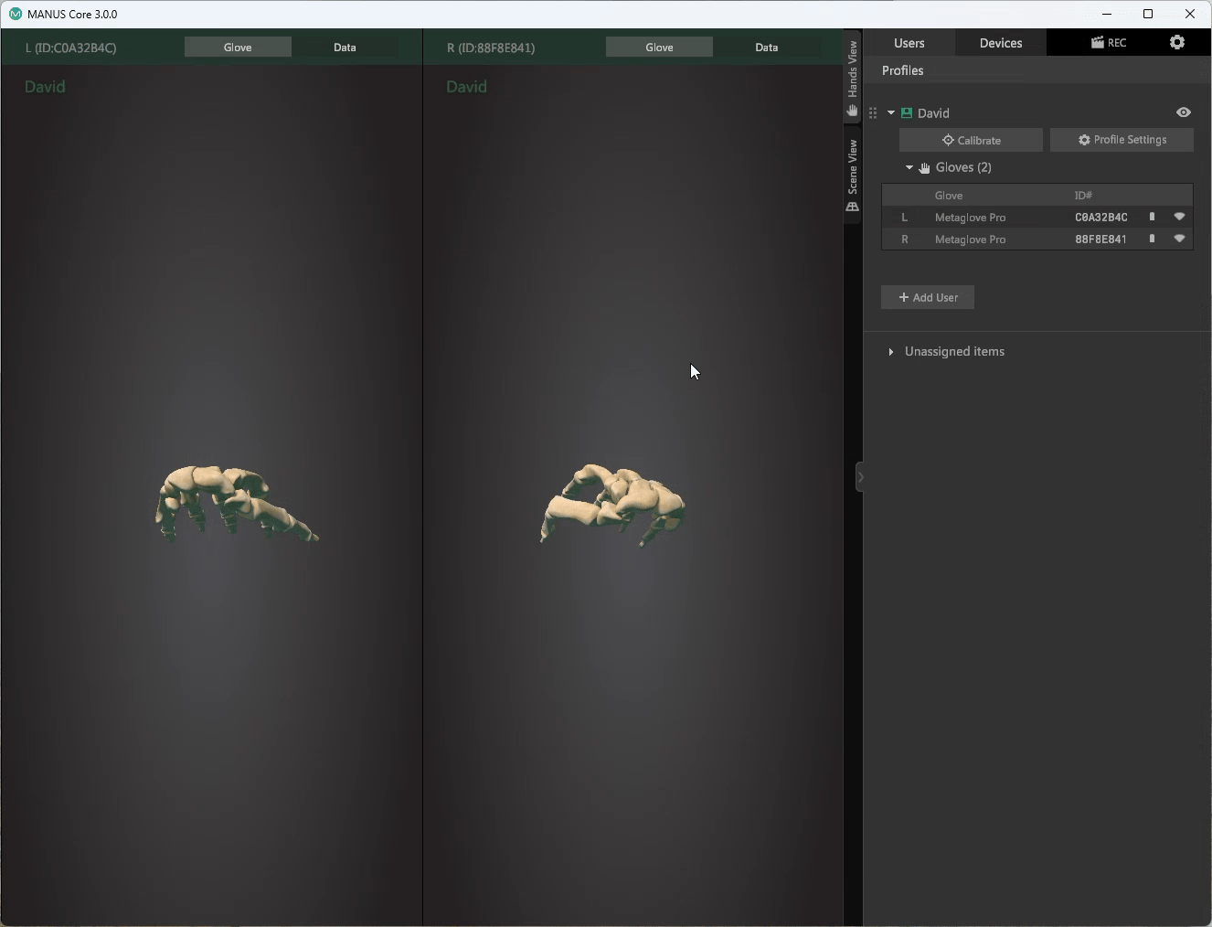Collapse side panel using the edge arrow handle
The width and height of the screenshot is (1212, 927).
(x=860, y=477)
